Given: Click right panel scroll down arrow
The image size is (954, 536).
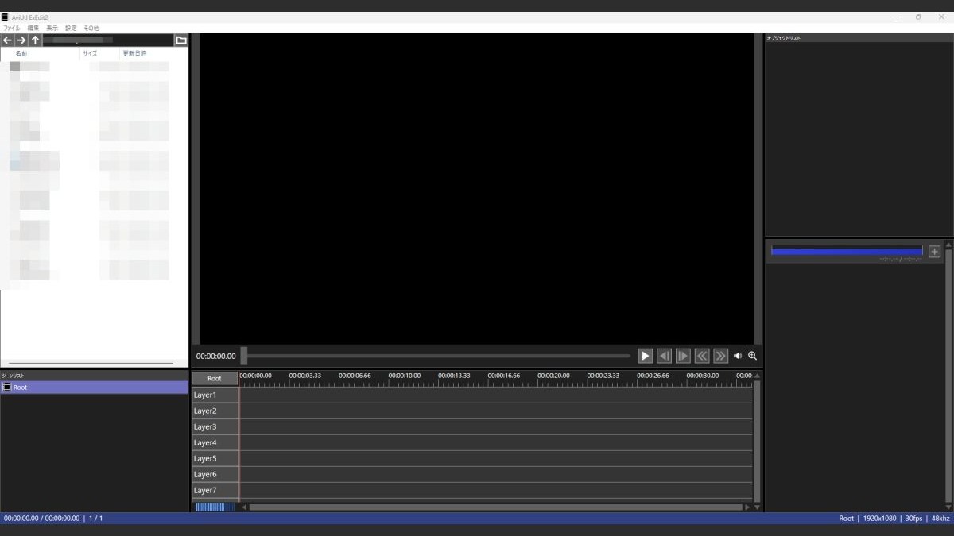Looking at the screenshot, I should pyautogui.click(x=948, y=507).
